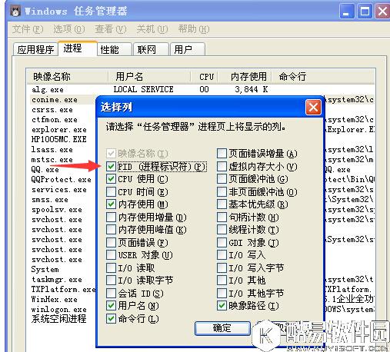Select the ctfmon.exe process
The height and width of the screenshot is (352, 390).
55,120
